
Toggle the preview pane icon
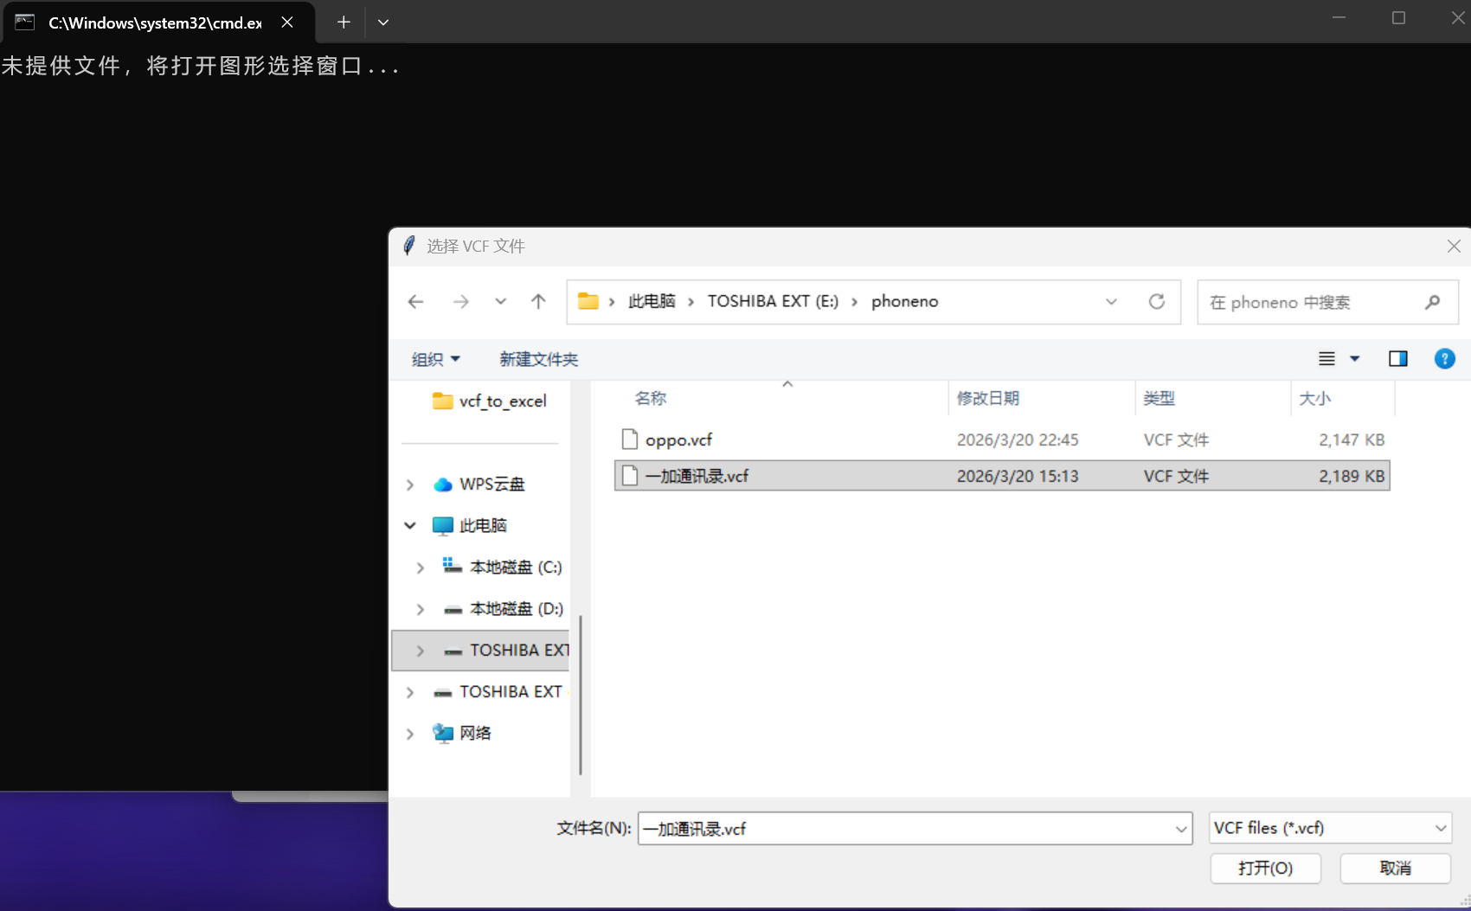[1398, 358]
